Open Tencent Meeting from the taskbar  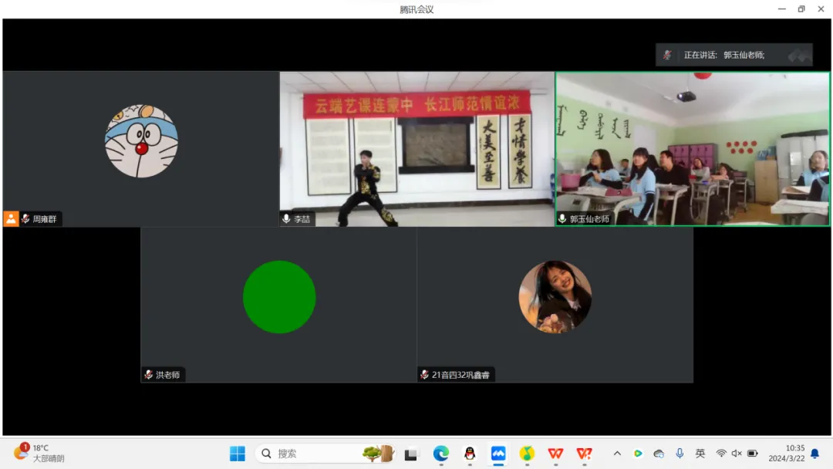(498, 454)
